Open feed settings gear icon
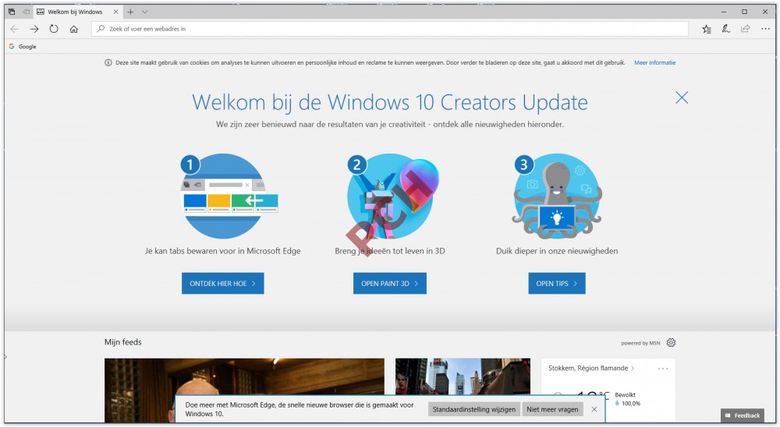The height and width of the screenshot is (427, 780). point(671,343)
